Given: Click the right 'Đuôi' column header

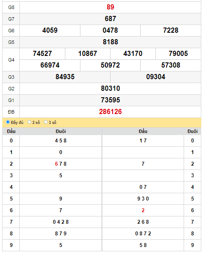Looking at the screenshot, I should (192, 131).
